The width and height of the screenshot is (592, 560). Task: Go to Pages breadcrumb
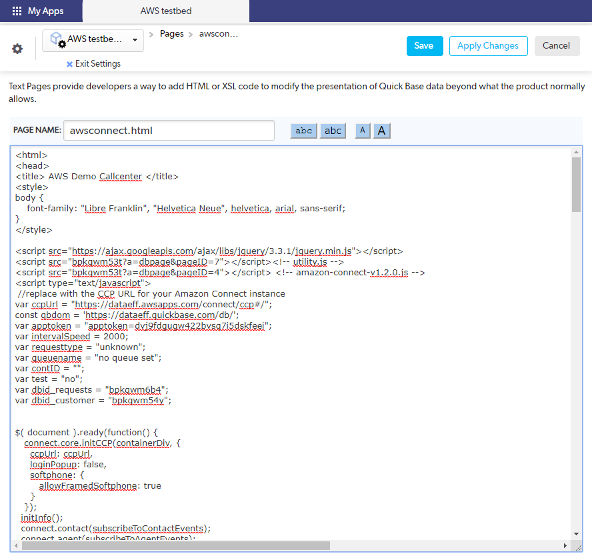pos(172,34)
